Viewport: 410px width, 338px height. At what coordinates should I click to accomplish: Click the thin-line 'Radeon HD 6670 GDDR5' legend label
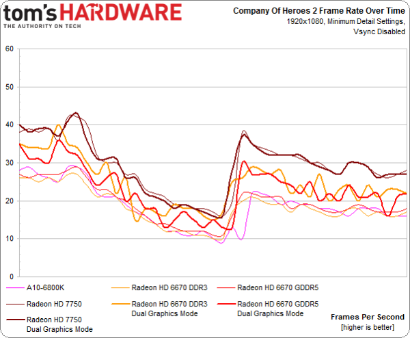[x=278, y=288]
